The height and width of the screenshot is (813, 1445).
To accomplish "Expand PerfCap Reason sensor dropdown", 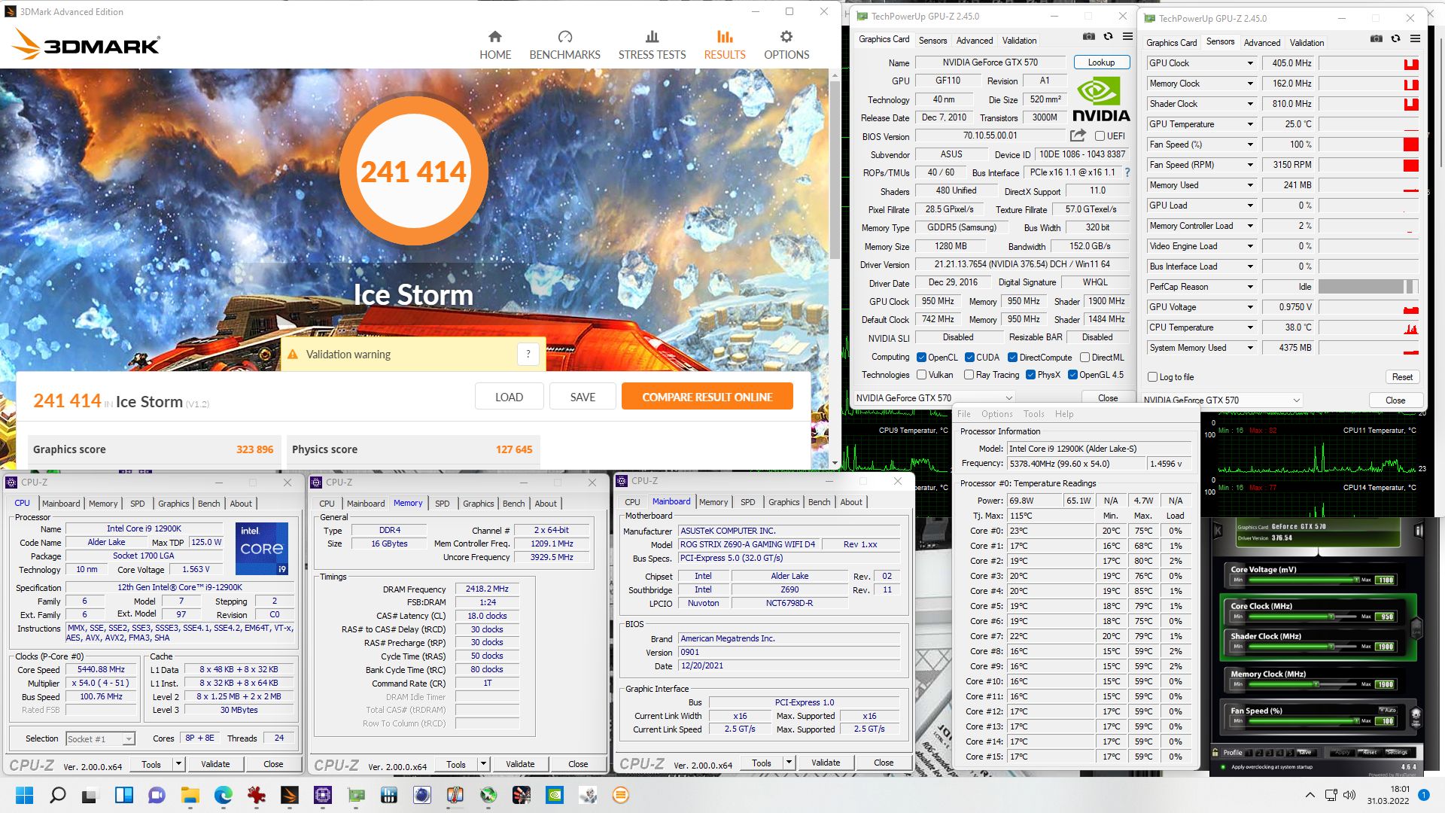I will point(1250,287).
